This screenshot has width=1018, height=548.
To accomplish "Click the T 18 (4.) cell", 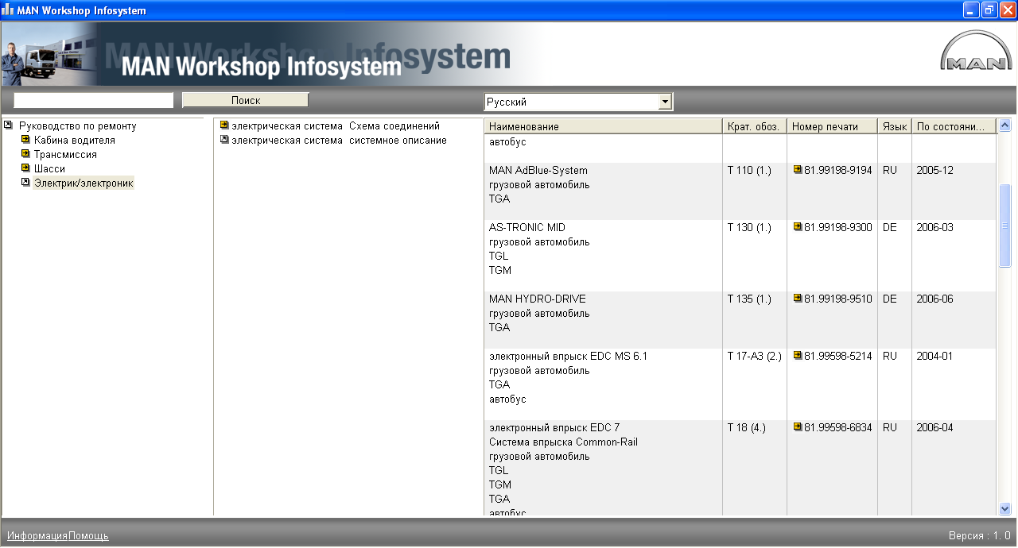I will pos(746,427).
